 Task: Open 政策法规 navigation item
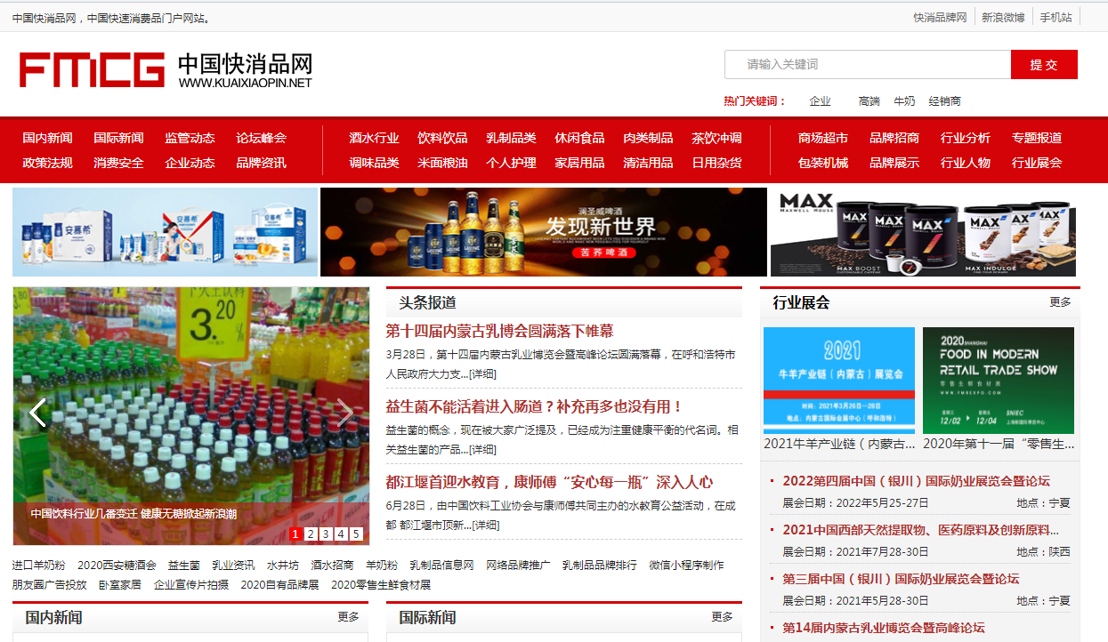point(47,163)
